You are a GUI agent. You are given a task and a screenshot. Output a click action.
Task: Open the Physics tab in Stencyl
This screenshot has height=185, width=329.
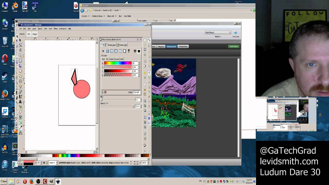[x=161, y=47]
